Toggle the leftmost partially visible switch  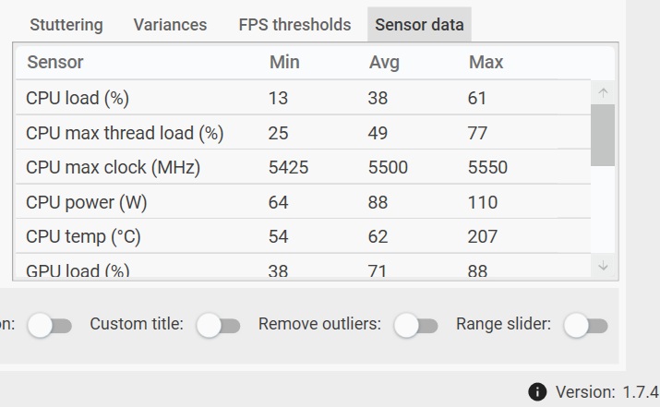pyautogui.click(x=50, y=326)
